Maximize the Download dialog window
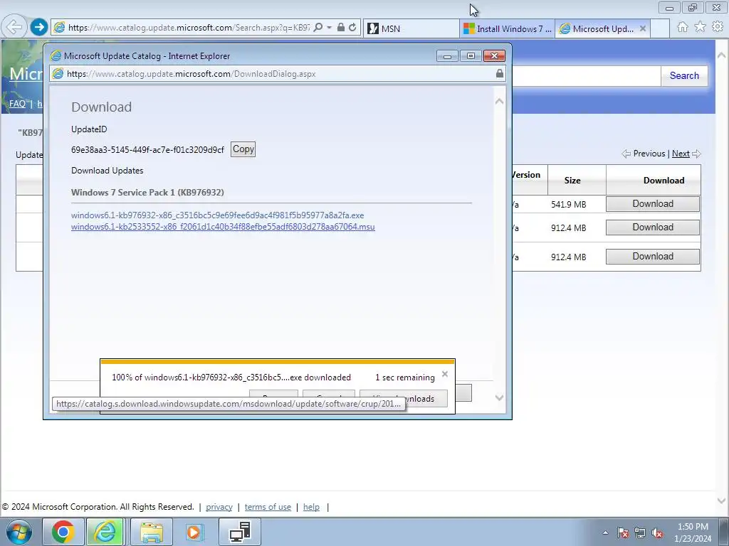 471,56
